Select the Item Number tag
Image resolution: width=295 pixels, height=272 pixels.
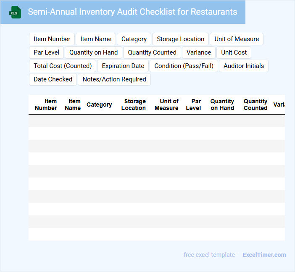[52, 39]
